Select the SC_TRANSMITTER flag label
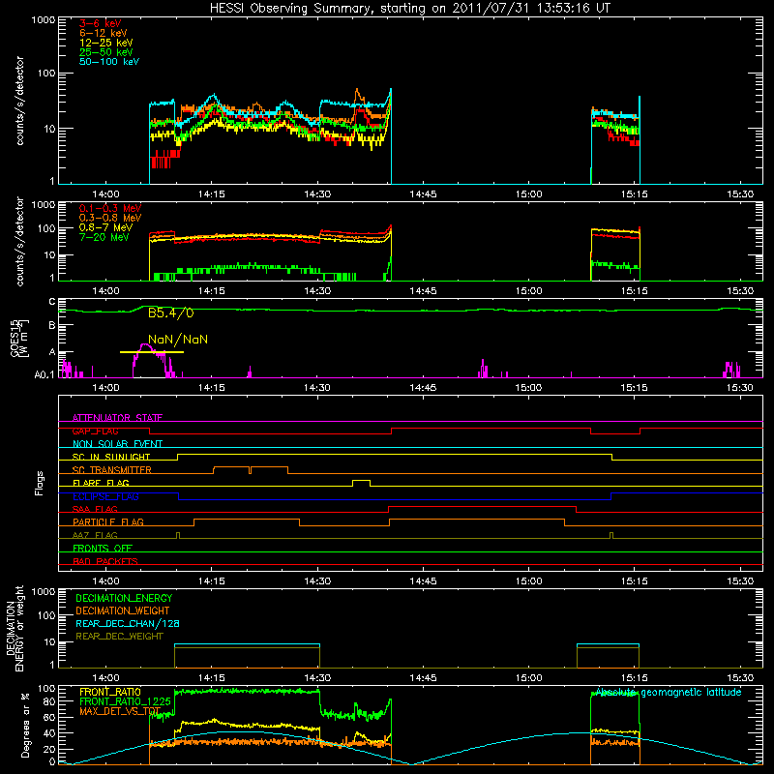The image size is (774, 774). (111, 470)
